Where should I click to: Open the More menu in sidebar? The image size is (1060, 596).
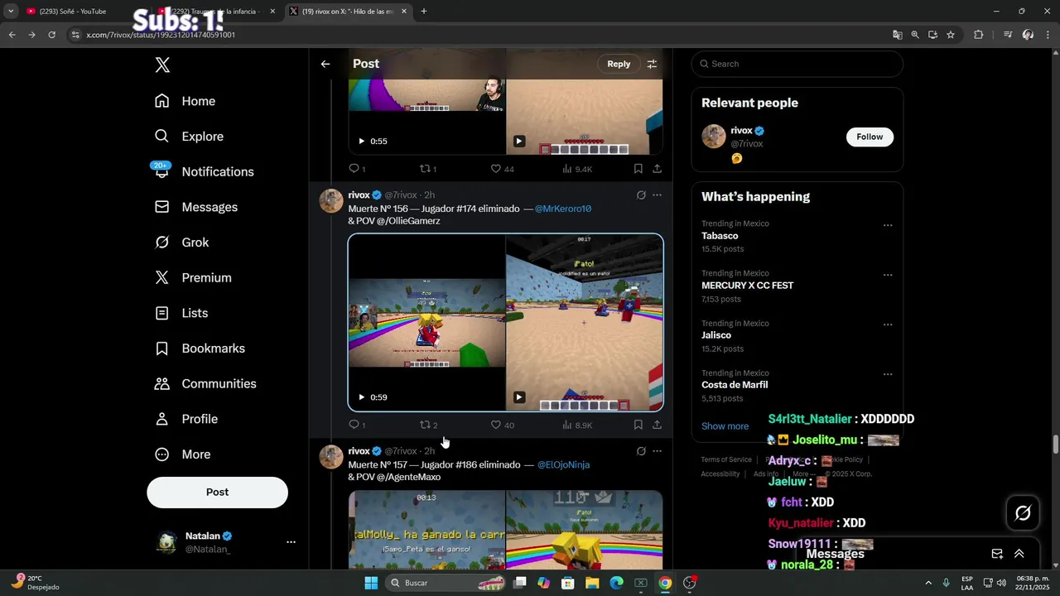(x=184, y=454)
